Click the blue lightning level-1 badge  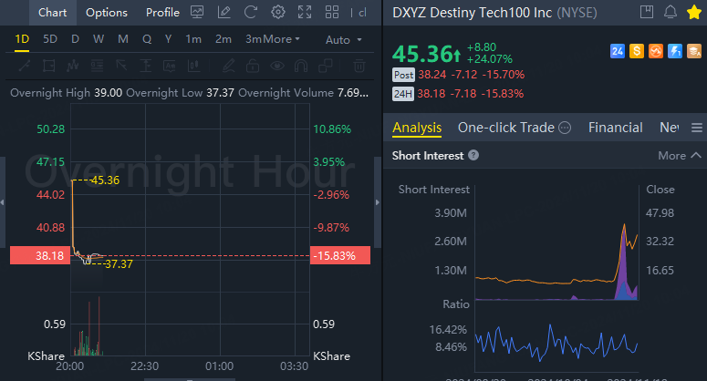675,51
